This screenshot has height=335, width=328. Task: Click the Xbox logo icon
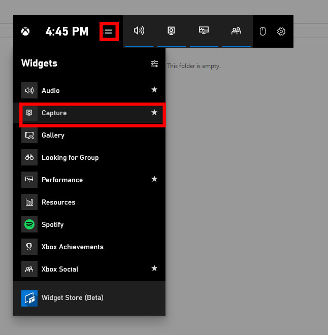click(25, 31)
